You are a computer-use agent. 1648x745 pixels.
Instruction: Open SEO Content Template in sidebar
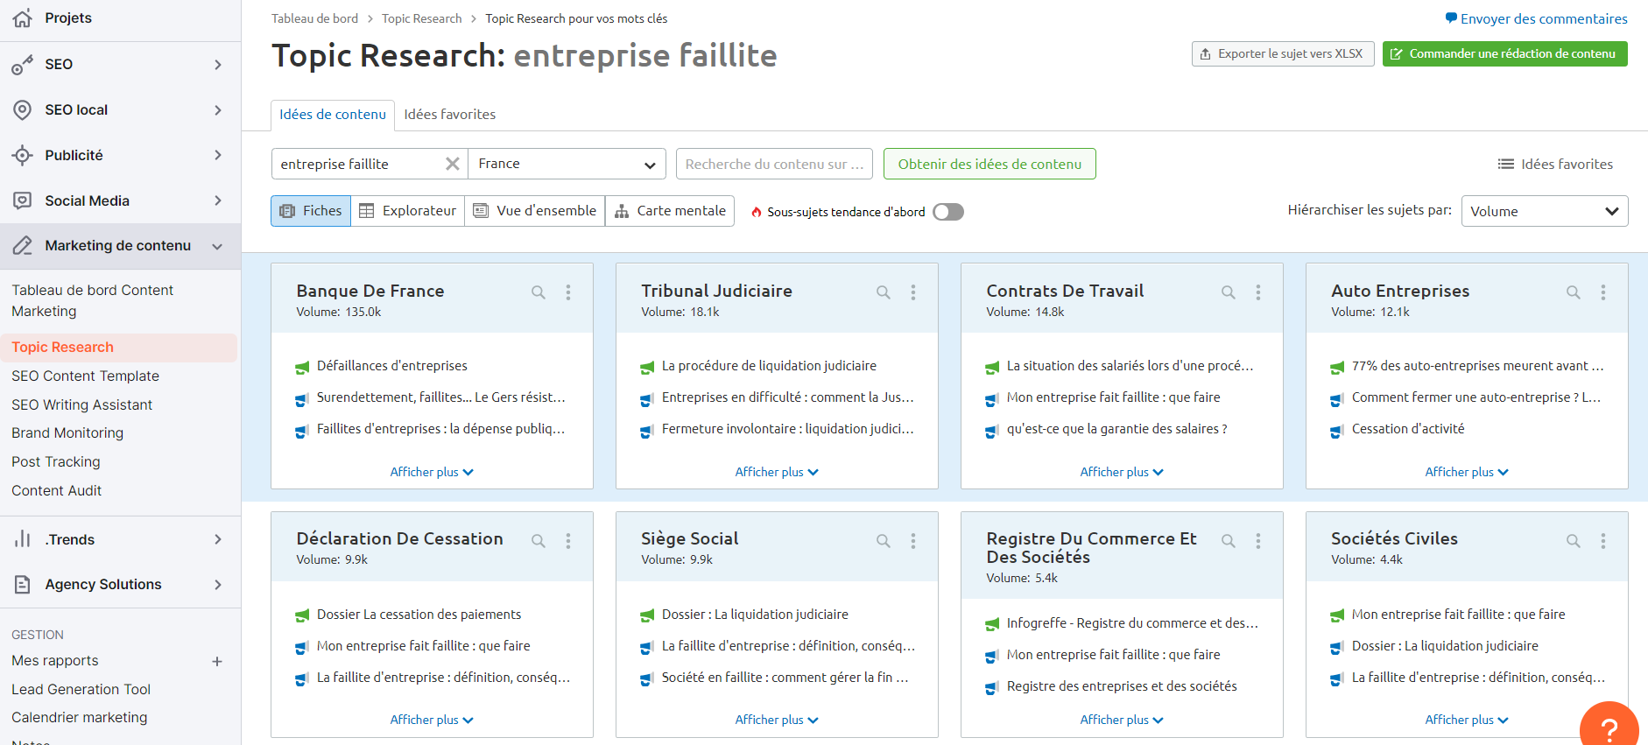pos(86,376)
